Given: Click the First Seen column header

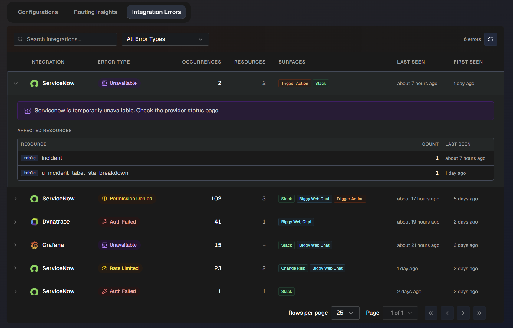Looking at the screenshot, I should click(468, 62).
